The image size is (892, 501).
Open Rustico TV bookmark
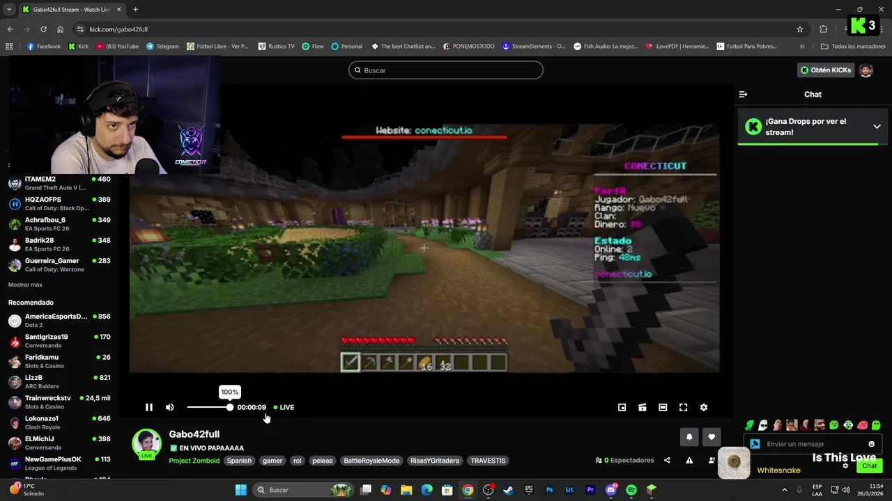pos(276,47)
